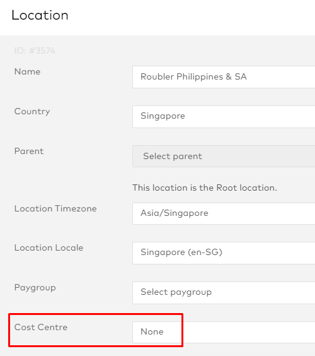Viewport: 315px width, 356px height.
Task: Expand the Location Timezone dropdown
Action: 224,213
